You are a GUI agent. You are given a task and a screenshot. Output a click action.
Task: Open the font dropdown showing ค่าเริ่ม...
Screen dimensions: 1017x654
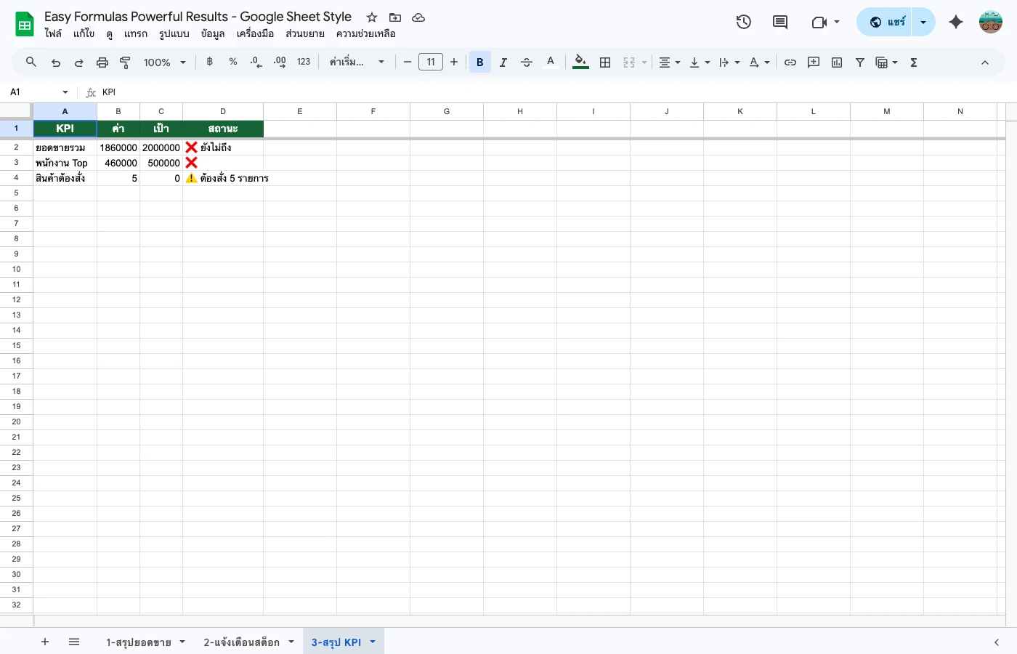356,62
